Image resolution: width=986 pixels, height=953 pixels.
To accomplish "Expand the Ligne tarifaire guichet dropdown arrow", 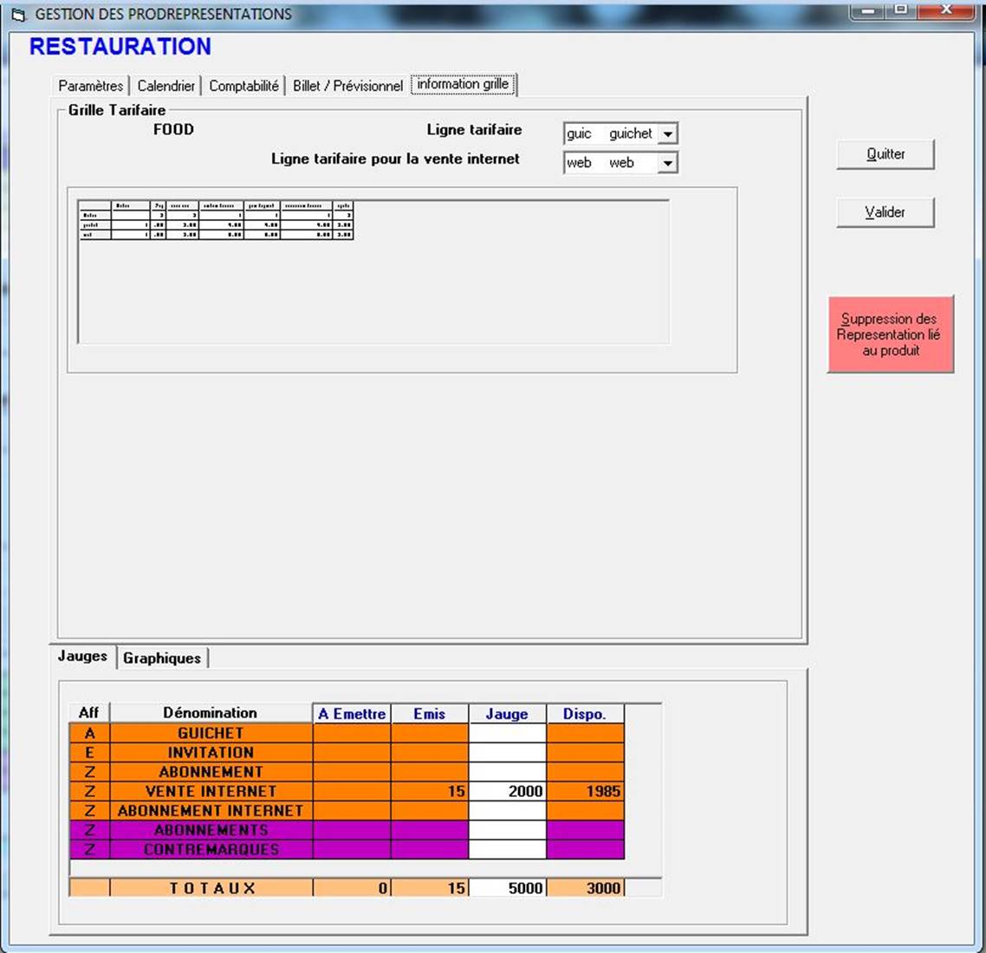I will coord(668,134).
